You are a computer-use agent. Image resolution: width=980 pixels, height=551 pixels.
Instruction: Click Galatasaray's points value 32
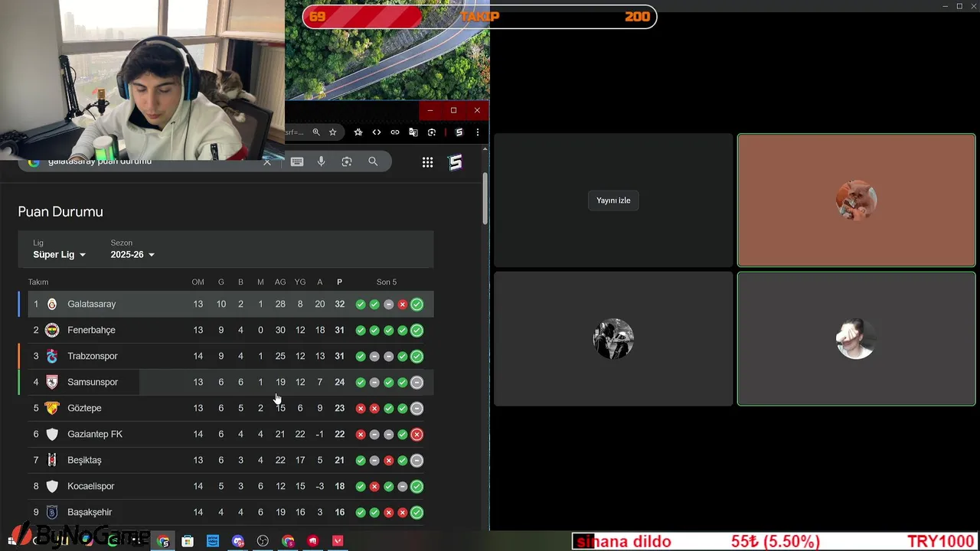[339, 304]
